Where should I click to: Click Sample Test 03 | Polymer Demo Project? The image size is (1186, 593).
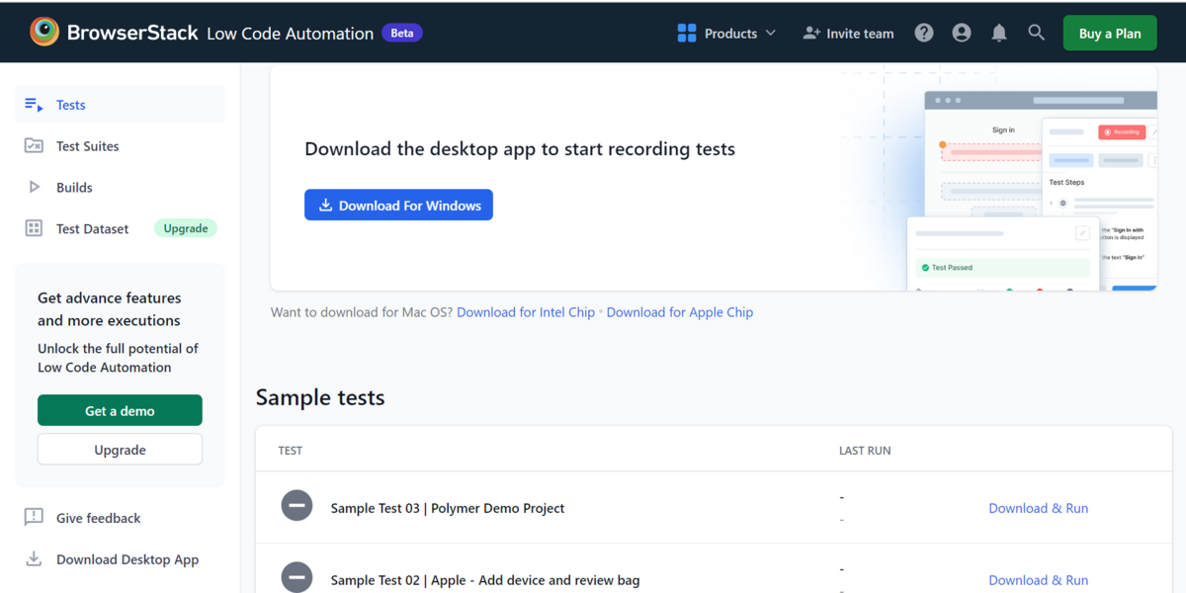click(448, 508)
